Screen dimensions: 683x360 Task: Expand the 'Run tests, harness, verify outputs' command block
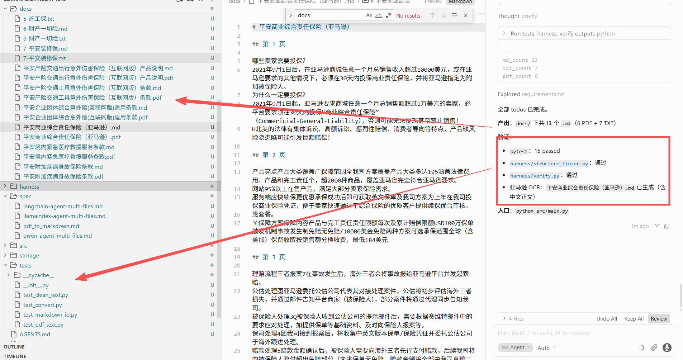(584, 33)
